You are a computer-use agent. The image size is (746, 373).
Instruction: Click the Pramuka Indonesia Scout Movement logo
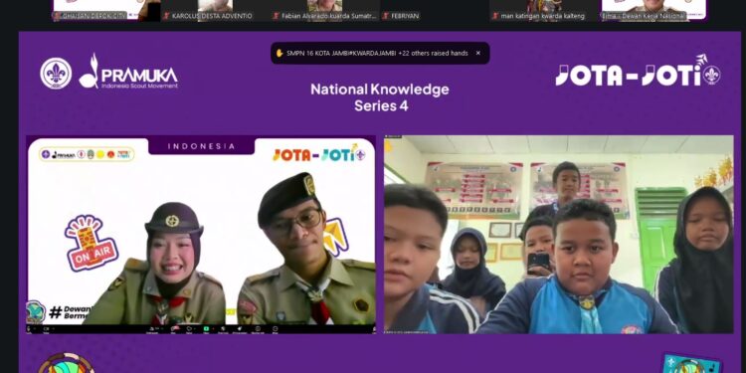(128, 72)
